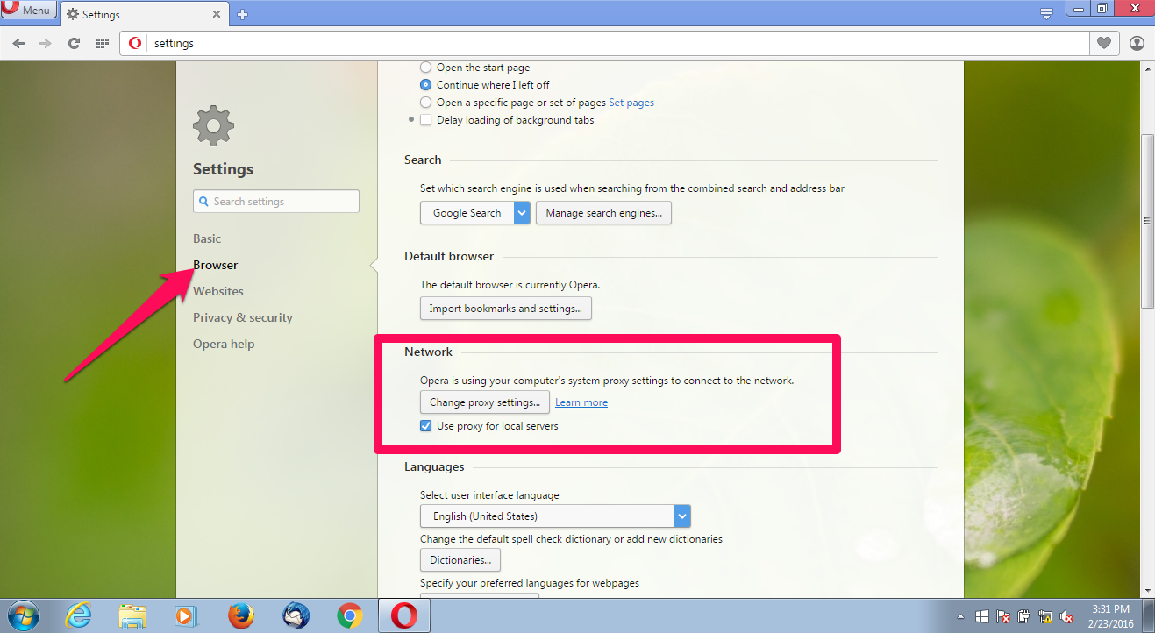This screenshot has width=1155, height=633.
Task: Open Basic settings section
Action: 207,238
